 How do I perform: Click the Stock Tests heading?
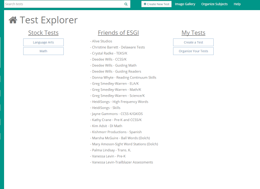pyautogui.click(x=43, y=33)
